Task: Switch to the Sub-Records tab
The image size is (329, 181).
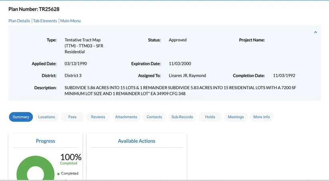Action: 182,117
